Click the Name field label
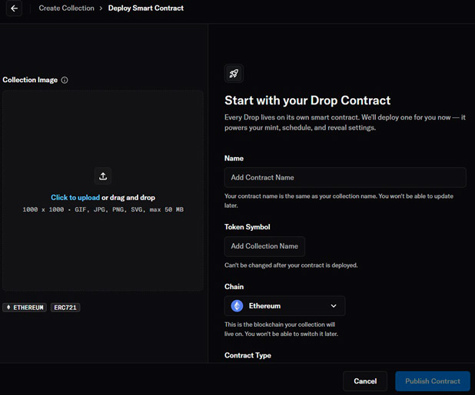475x395 pixels. coord(234,158)
